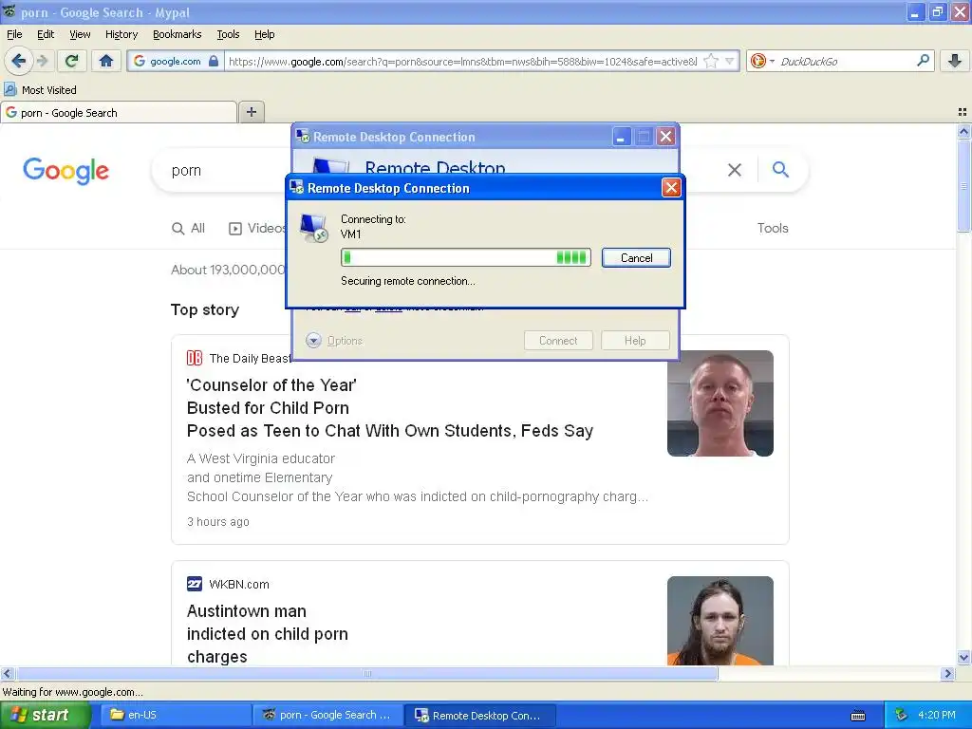Bookmark this page with the star icon

pyautogui.click(x=711, y=62)
